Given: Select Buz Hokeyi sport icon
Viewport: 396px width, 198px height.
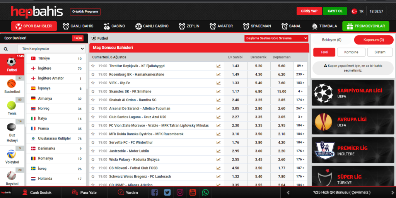Looking at the screenshot, I should pyautogui.click(x=12, y=132).
